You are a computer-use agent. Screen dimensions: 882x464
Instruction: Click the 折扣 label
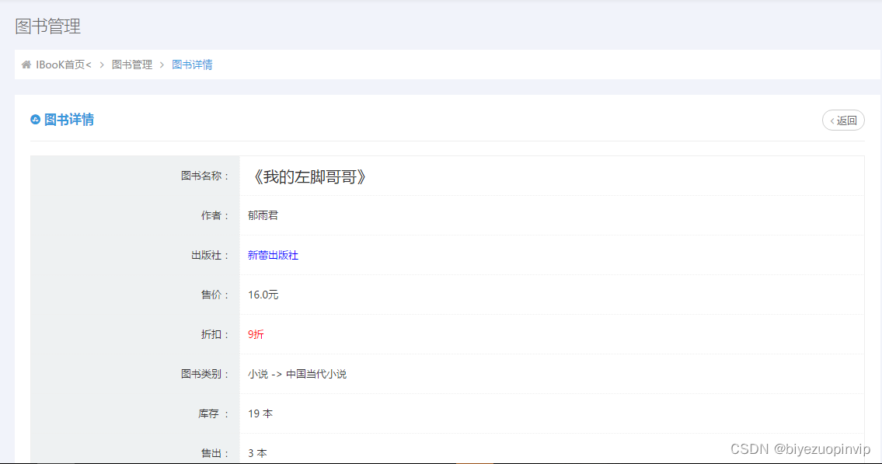point(215,335)
